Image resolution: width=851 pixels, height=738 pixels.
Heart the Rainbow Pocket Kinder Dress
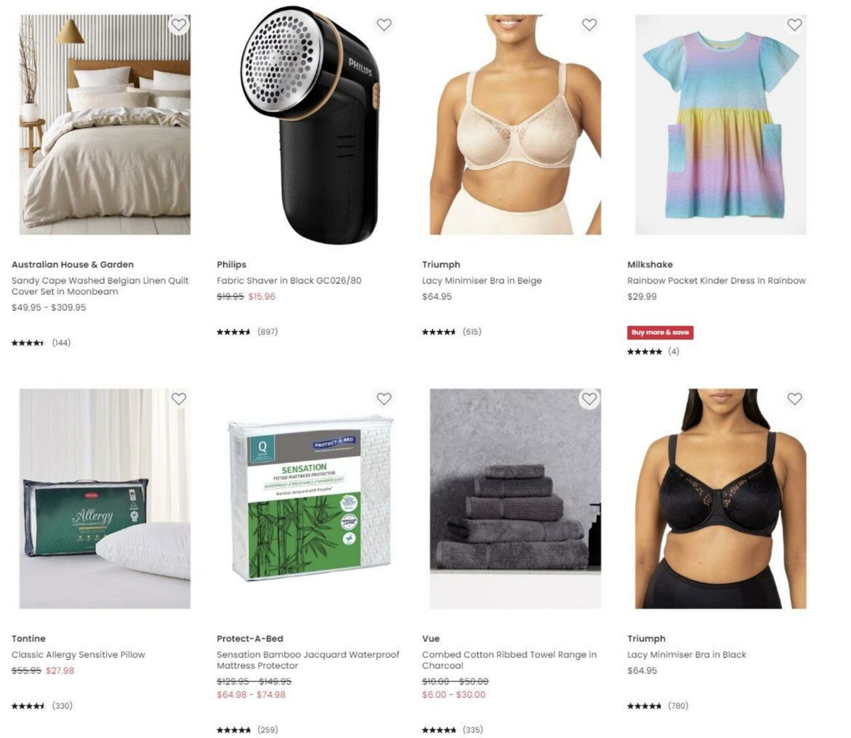(794, 25)
